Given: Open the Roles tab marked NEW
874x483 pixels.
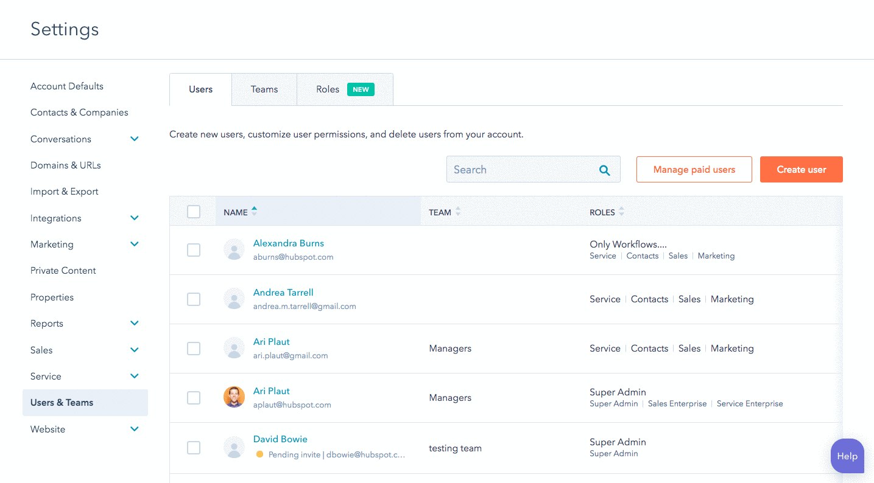Looking at the screenshot, I should 328,89.
